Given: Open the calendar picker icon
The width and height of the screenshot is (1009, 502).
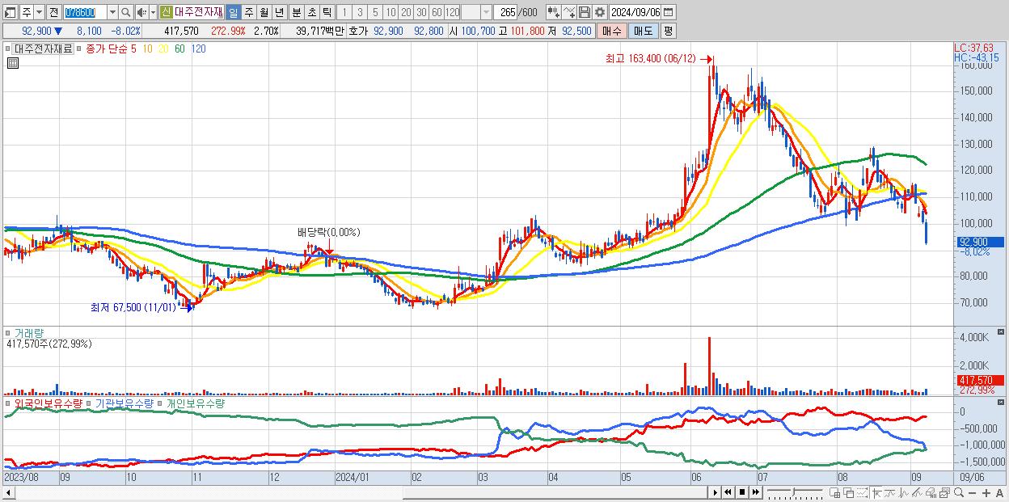Looking at the screenshot, I should tap(669, 13).
